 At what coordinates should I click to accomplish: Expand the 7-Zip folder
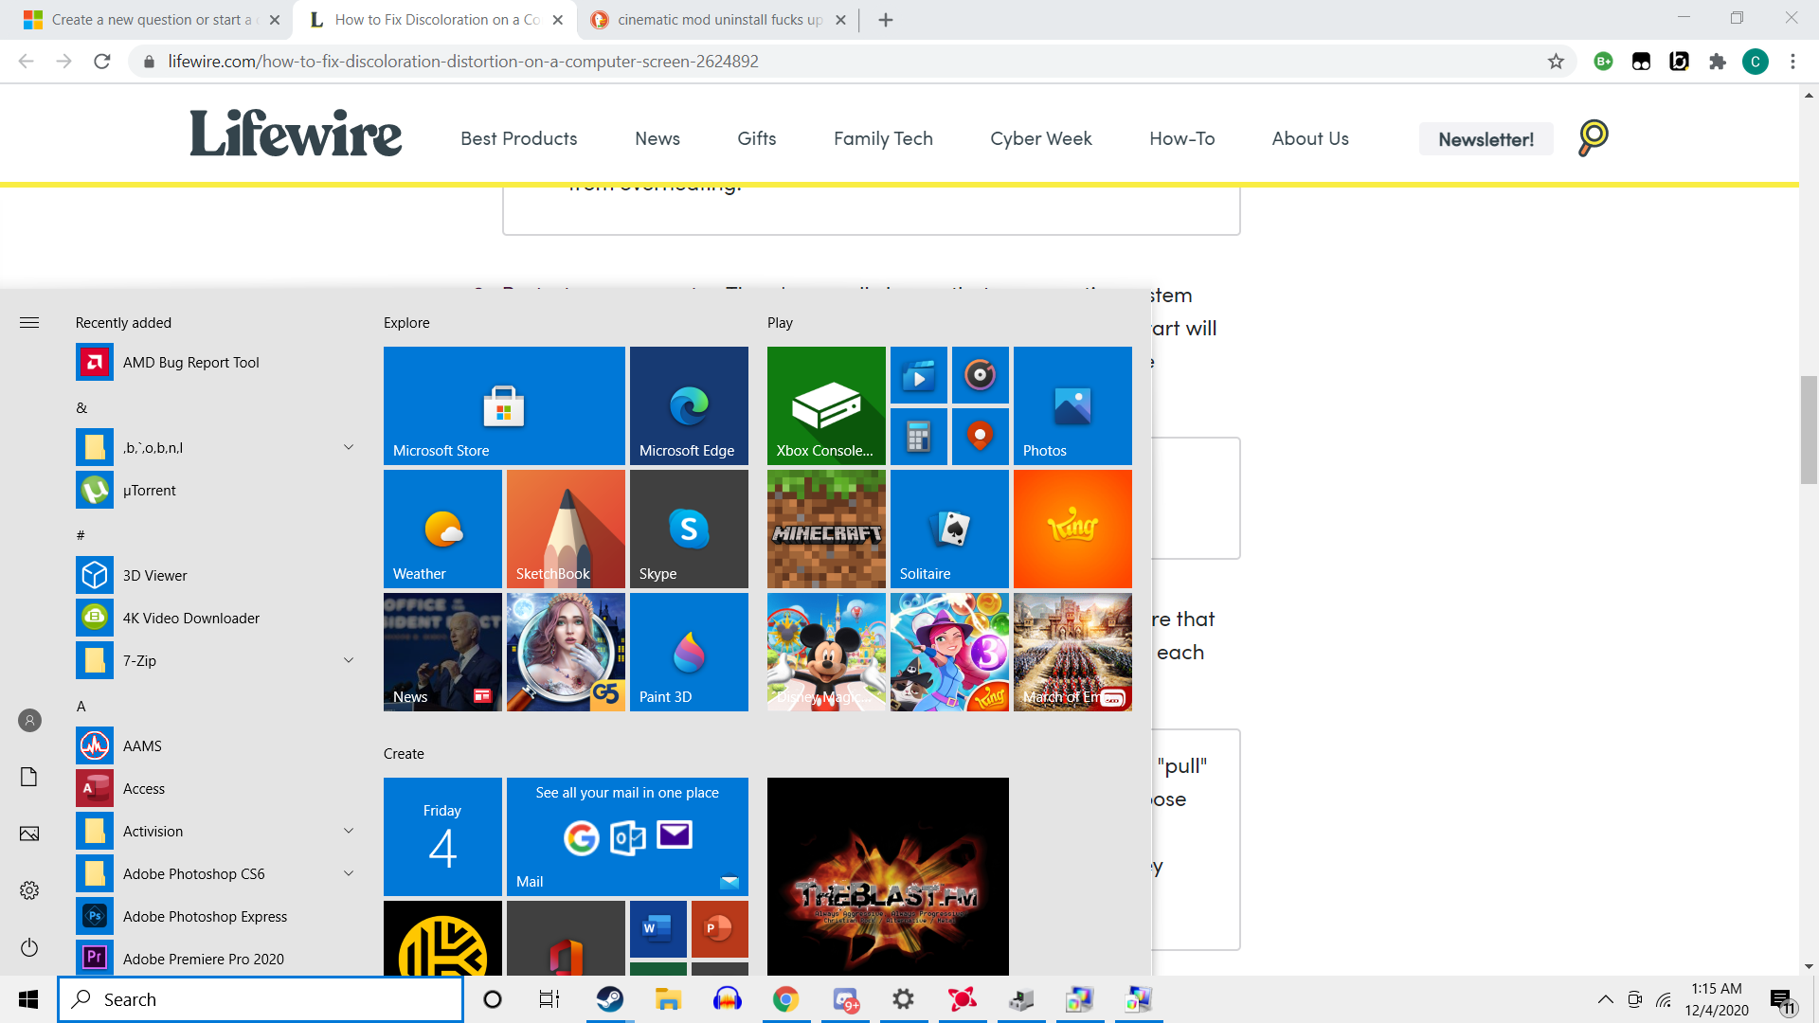click(x=349, y=660)
